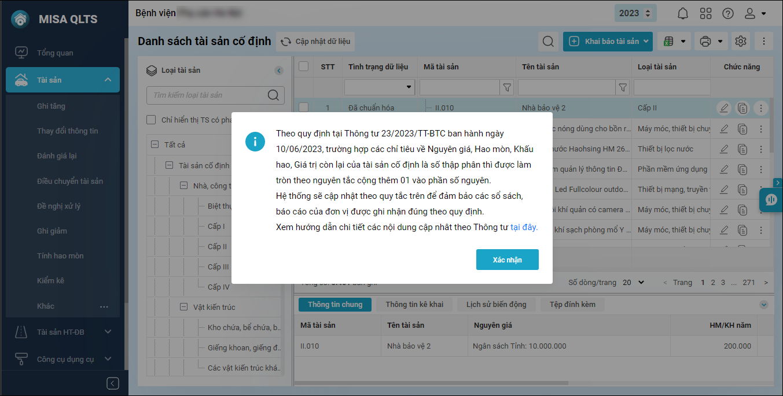Open the apps grid icon
Screen dimensions: 783x396
click(x=705, y=13)
